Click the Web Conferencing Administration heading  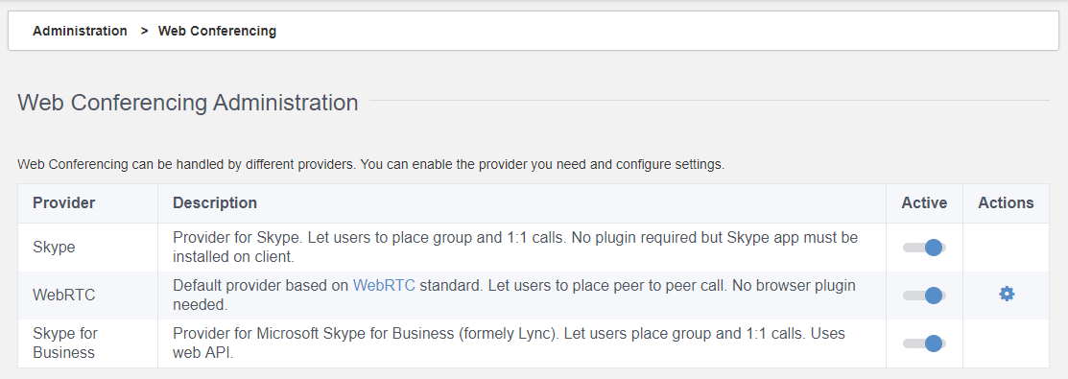(x=188, y=103)
